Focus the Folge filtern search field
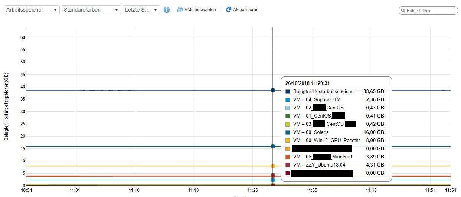 tap(428, 10)
